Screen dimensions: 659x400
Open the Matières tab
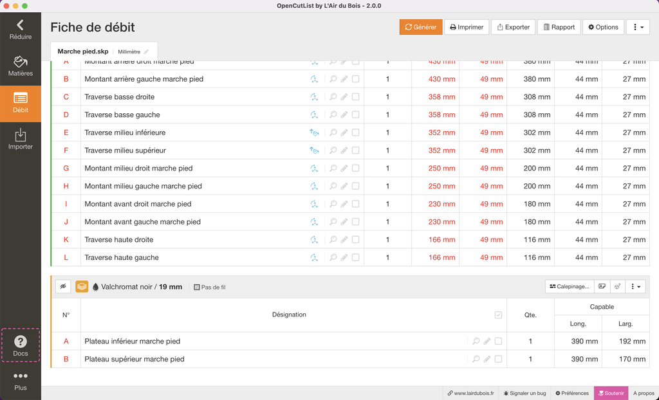[20, 66]
